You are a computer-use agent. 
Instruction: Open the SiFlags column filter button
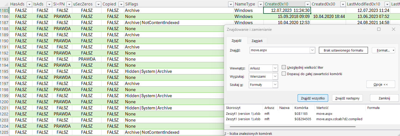tap(230, 4)
